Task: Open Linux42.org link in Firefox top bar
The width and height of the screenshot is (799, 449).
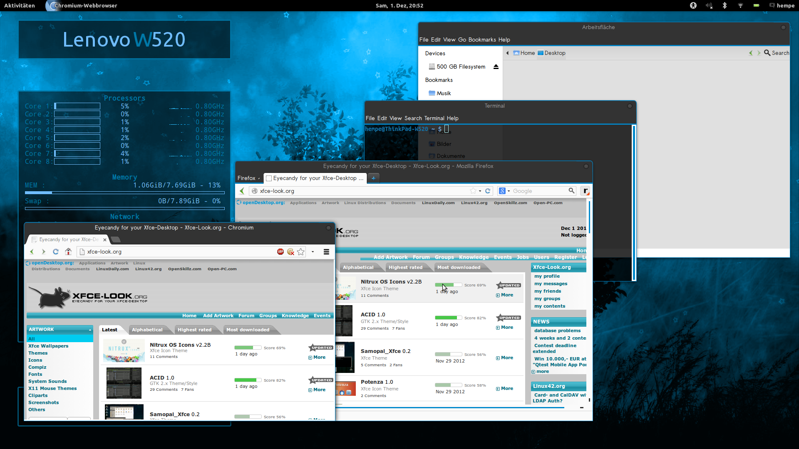Action: [x=474, y=203]
